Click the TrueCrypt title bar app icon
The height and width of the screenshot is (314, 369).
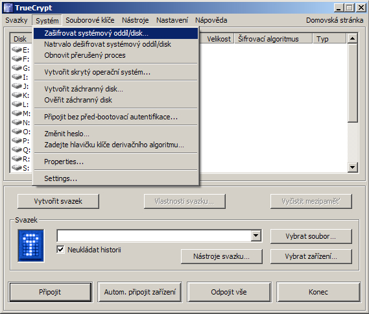(8, 8)
